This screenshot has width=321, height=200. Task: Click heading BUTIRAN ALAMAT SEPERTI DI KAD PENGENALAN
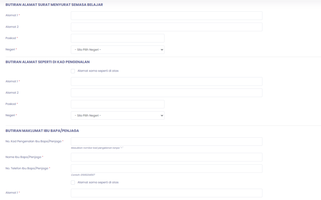point(48,62)
